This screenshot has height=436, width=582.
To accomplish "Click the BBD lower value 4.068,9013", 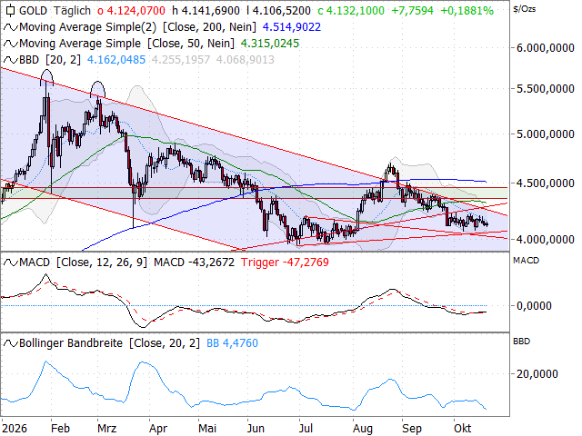I will point(246,60).
